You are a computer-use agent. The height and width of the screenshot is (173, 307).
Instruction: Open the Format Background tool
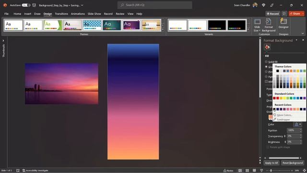click(269, 25)
